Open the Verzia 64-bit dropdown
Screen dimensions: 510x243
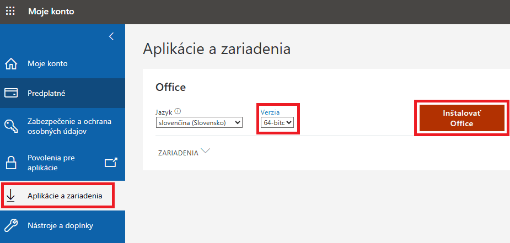click(x=277, y=122)
